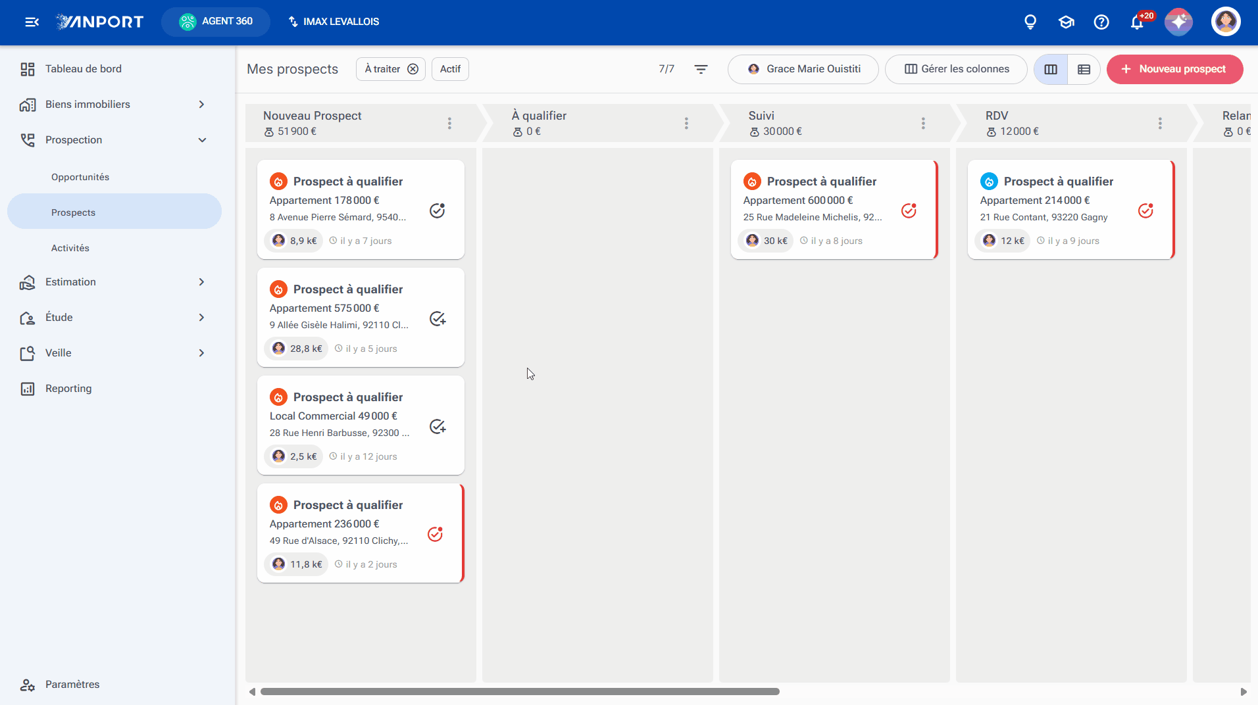Open the sparkle AI assistant icon
This screenshot has height=705, width=1258.
pyautogui.click(x=1178, y=22)
